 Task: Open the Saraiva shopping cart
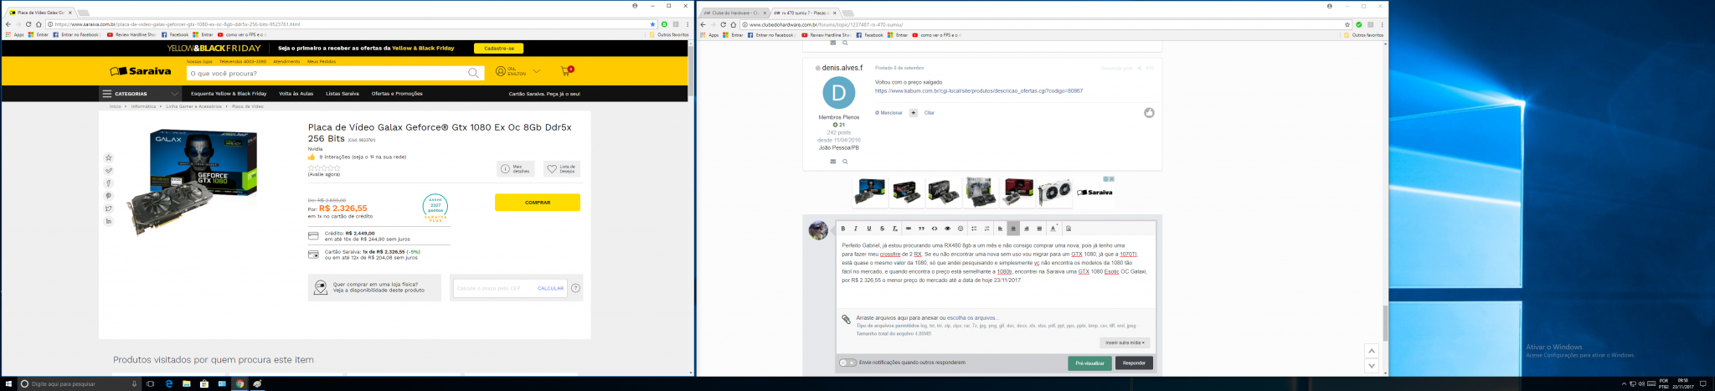567,70
